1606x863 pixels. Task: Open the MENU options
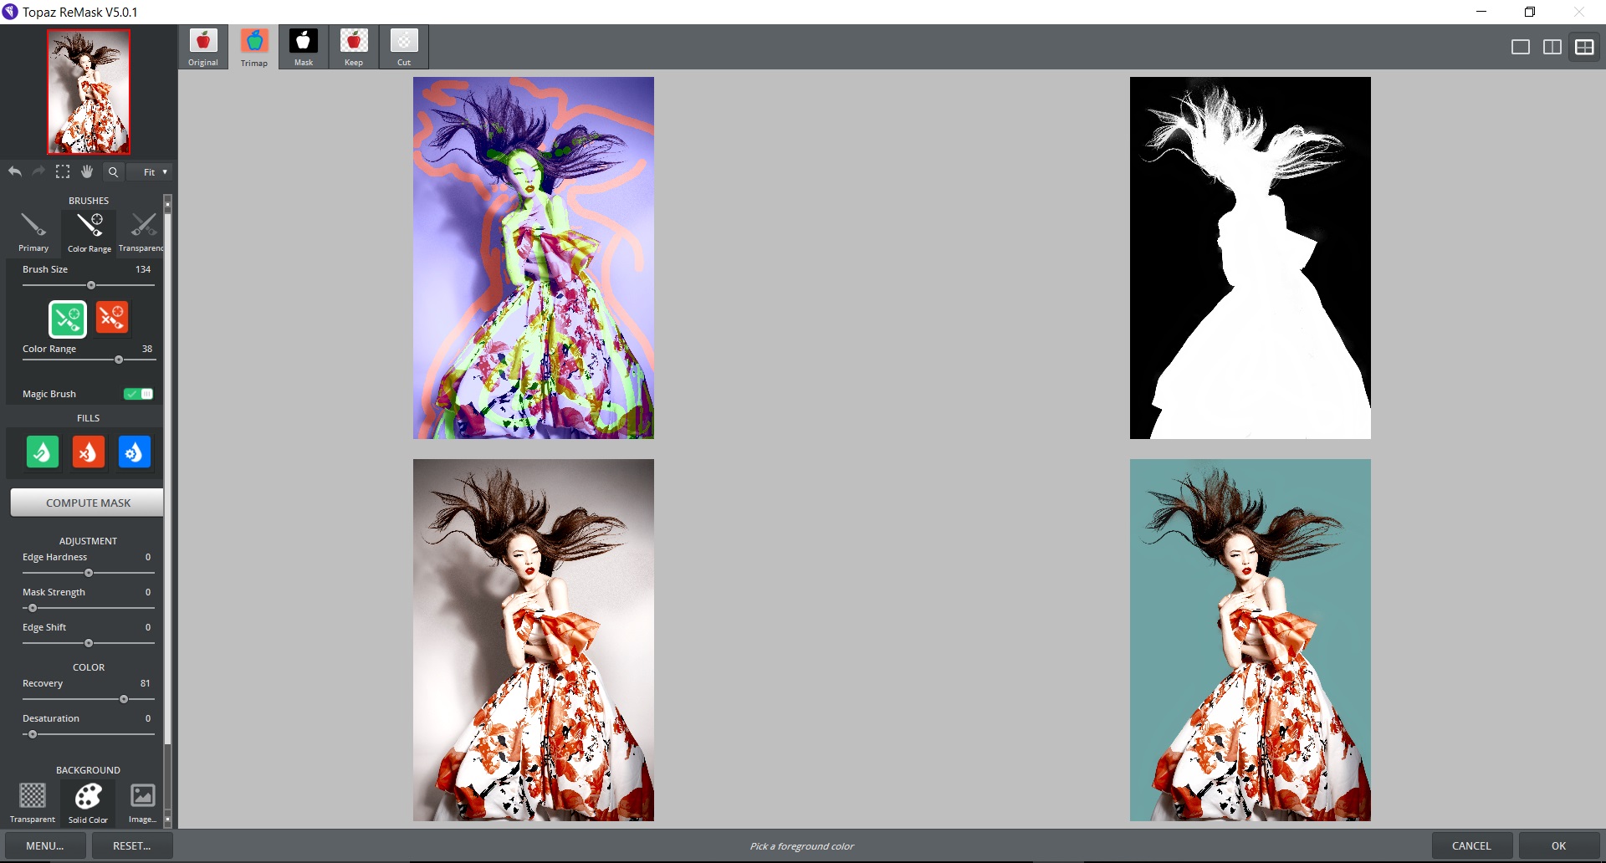click(43, 845)
